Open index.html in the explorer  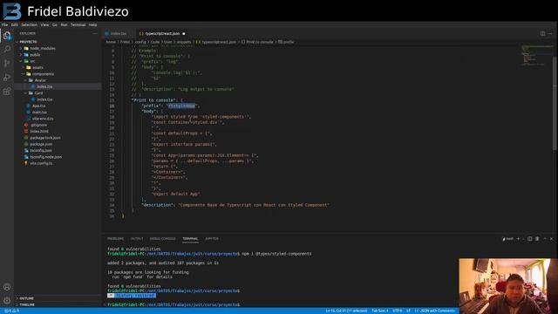point(58,132)
